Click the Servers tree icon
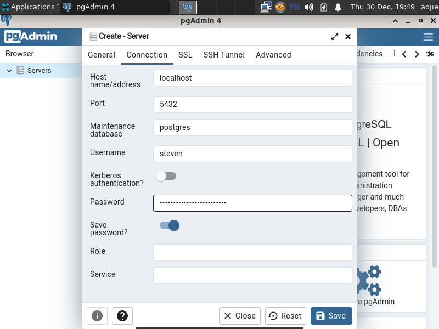 20,70
